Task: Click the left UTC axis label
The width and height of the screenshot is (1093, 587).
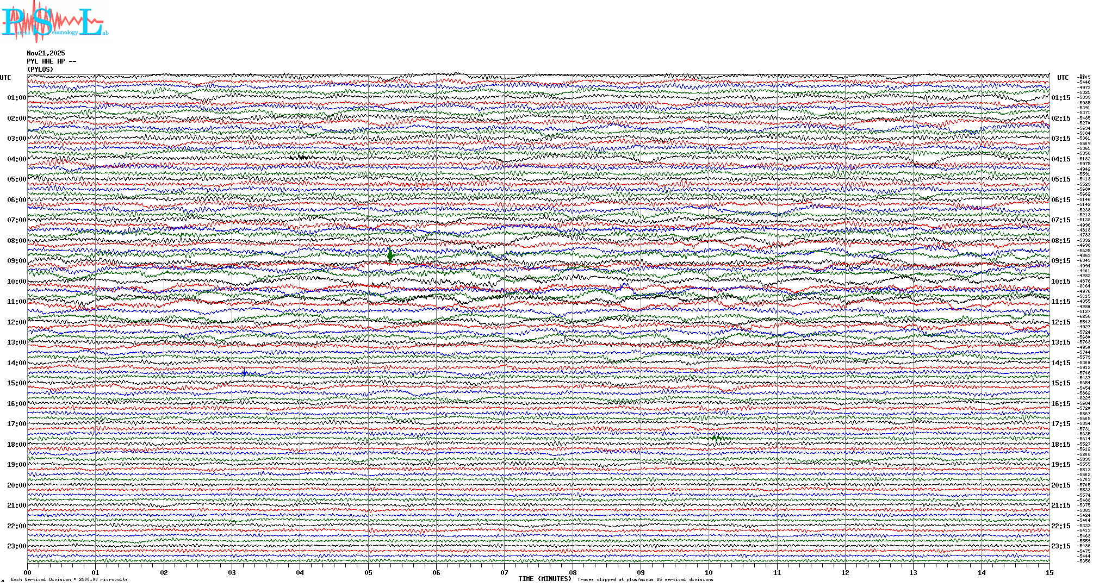Action: tap(5, 78)
